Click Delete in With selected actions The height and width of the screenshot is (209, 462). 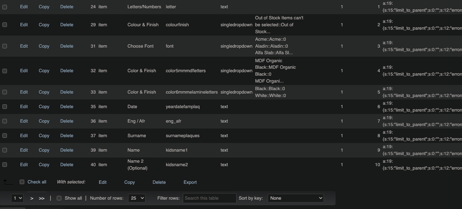(x=159, y=182)
